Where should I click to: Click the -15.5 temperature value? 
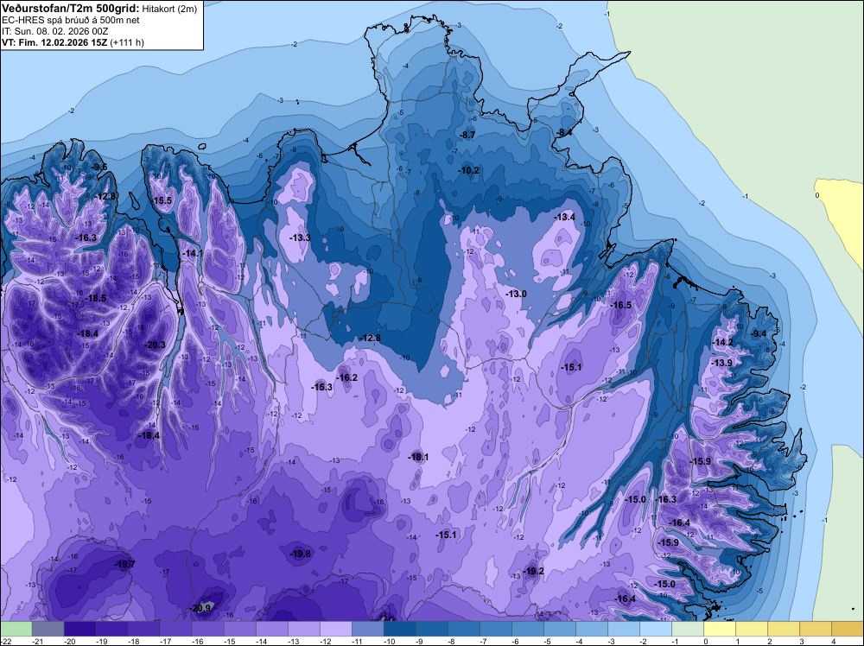pyautogui.click(x=162, y=201)
